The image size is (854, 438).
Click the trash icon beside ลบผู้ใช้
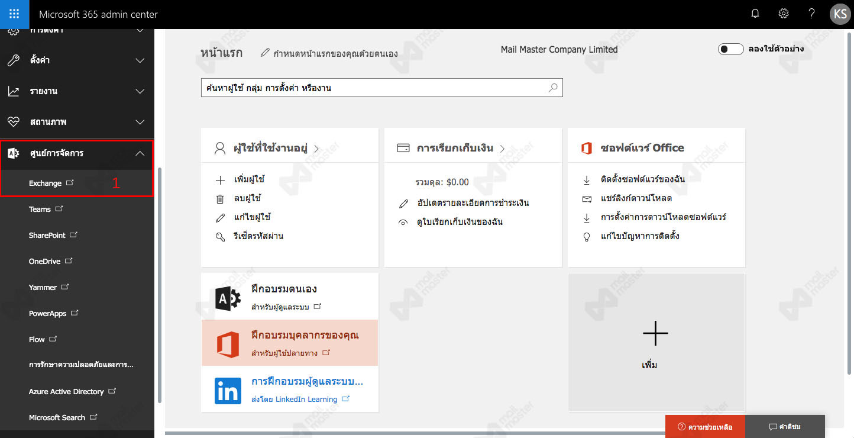tap(221, 198)
